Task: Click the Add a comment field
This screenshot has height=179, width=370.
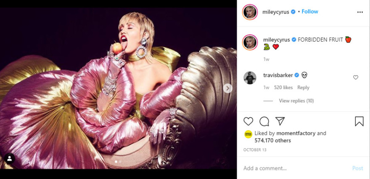Action: [x=294, y=168]
